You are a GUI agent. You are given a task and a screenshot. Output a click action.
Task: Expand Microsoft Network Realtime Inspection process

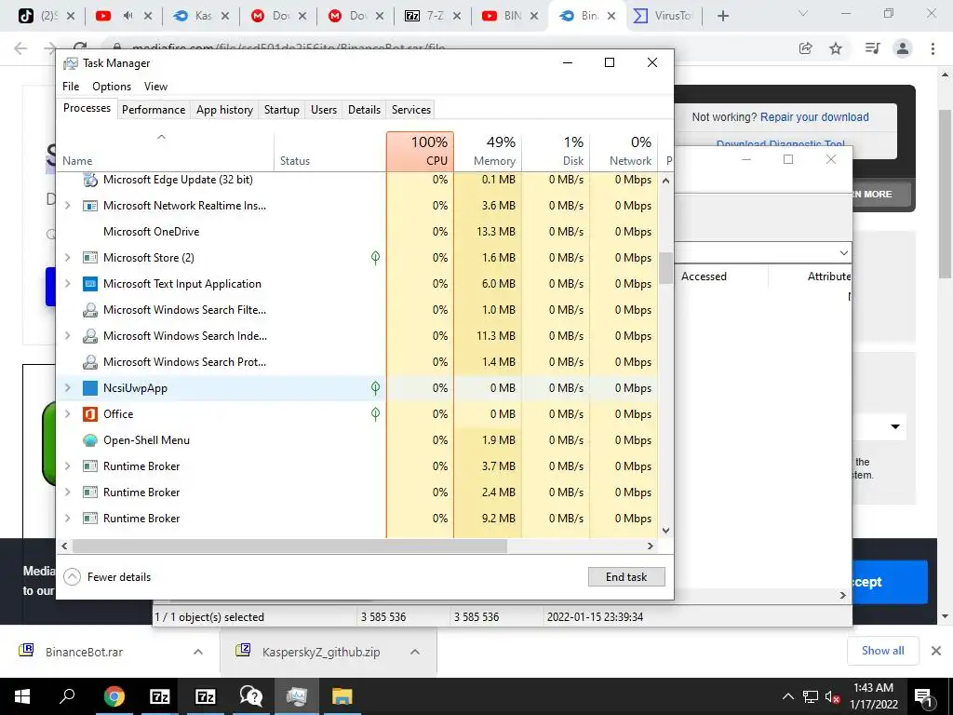click(x=67, y=206)
